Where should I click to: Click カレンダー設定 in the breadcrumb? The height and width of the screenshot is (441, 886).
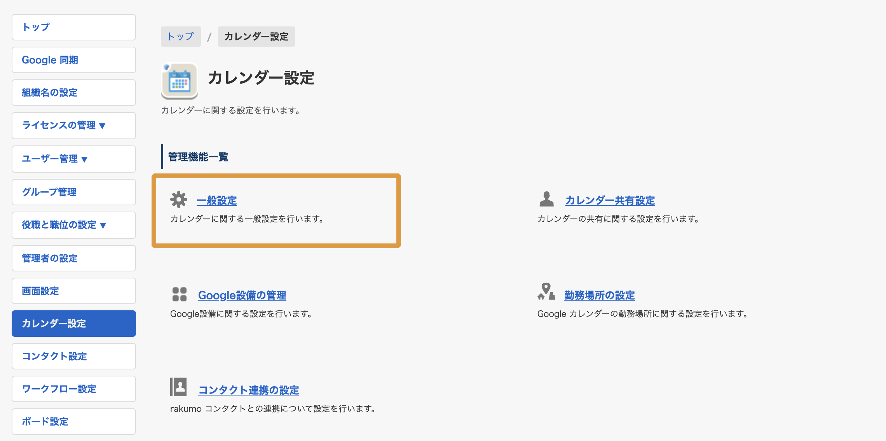point(256,37)
